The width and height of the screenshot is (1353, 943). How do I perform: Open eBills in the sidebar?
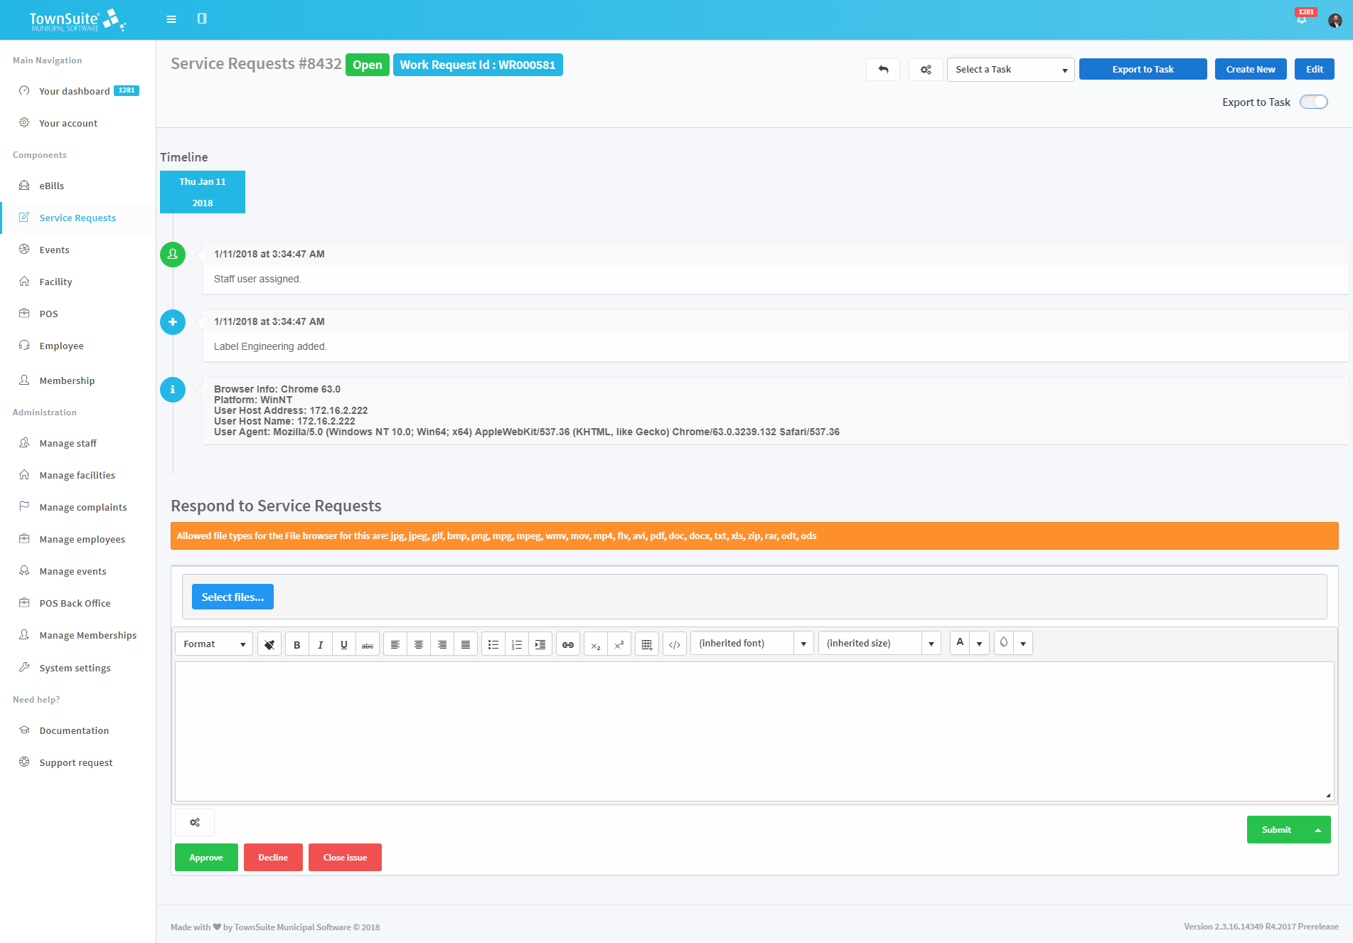click(x=51, y=186)
